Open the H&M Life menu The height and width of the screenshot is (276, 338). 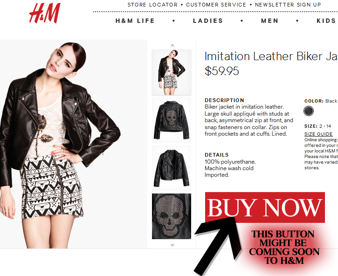tap(135, 21)
